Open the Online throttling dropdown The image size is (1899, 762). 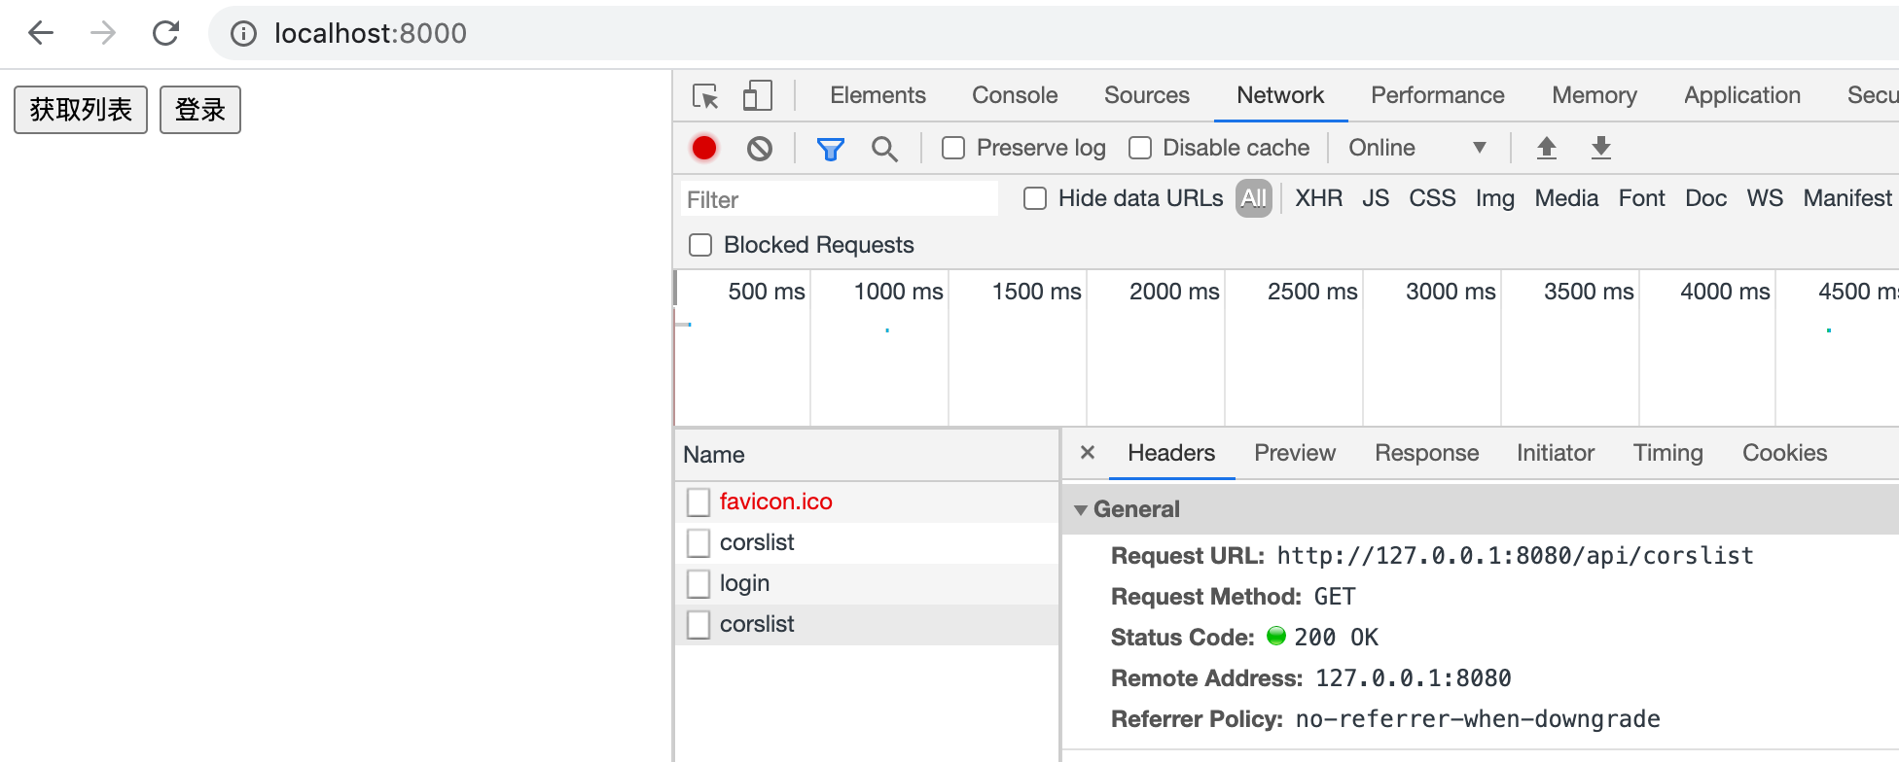coord(1418,148)
